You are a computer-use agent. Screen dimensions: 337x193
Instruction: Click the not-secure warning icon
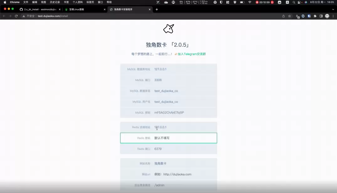[24, 16]
